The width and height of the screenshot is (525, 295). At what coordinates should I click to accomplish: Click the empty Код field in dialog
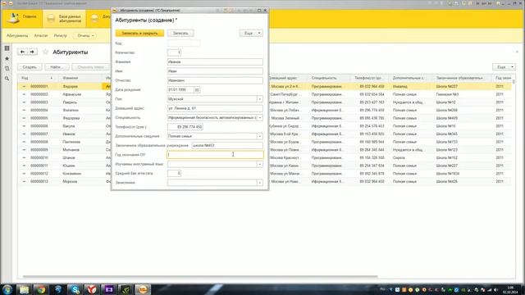point(184,43)
